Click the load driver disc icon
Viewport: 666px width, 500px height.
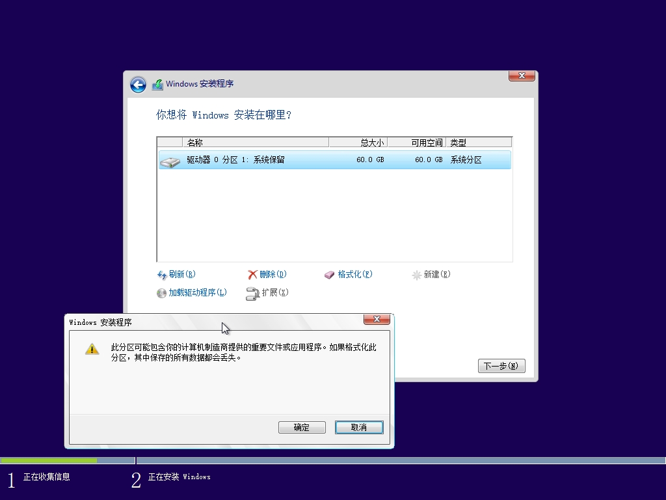tap(161, 294)
